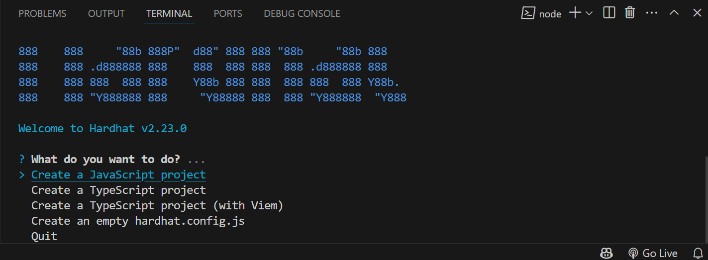The image size is (708, 260).
Task: Split the terminal panel
Action: [x=609, y=13]
